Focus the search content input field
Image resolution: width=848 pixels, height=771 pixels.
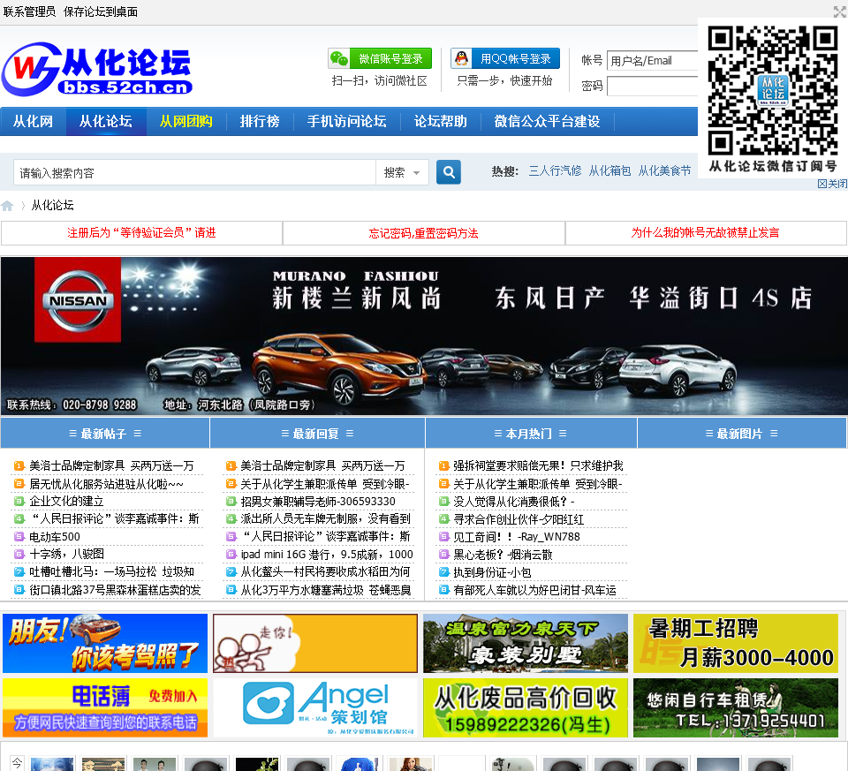point(194,172)
